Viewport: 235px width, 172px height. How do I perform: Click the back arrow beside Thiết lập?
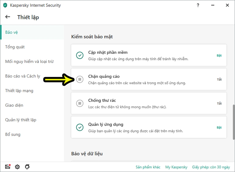8,17
